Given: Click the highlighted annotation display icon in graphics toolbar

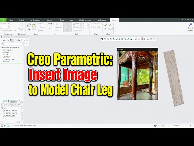Looking at the screenshot, I should coord(142,39).
